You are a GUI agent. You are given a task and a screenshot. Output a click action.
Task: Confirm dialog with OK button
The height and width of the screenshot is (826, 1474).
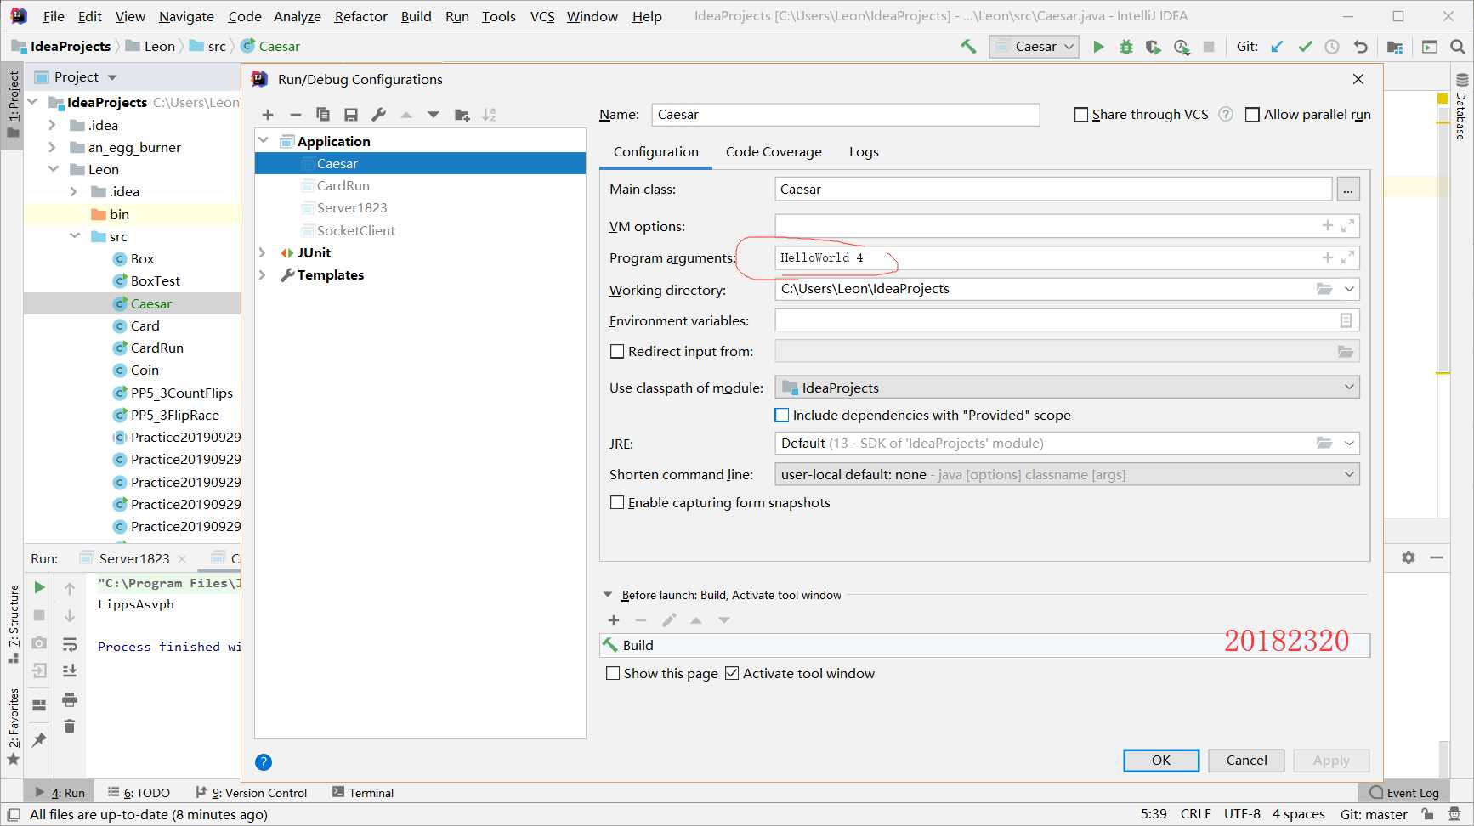(1161, 761)
